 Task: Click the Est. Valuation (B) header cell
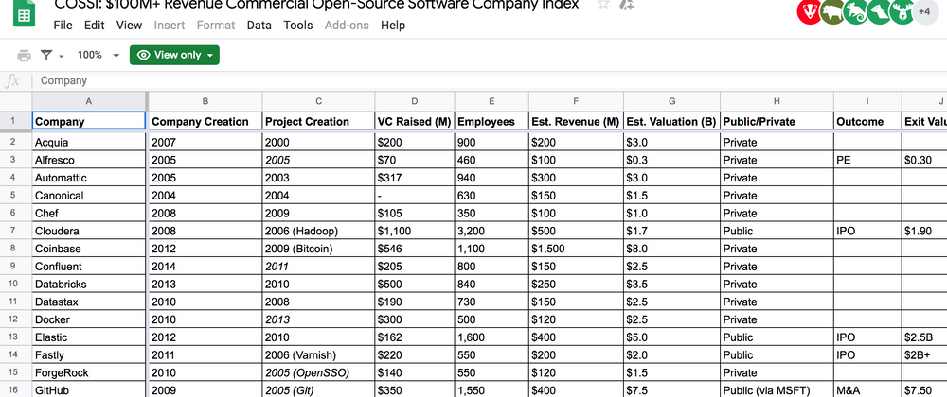671,121
